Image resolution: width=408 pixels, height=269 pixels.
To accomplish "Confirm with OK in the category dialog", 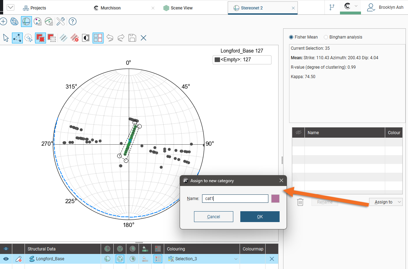I will point(260,217).
